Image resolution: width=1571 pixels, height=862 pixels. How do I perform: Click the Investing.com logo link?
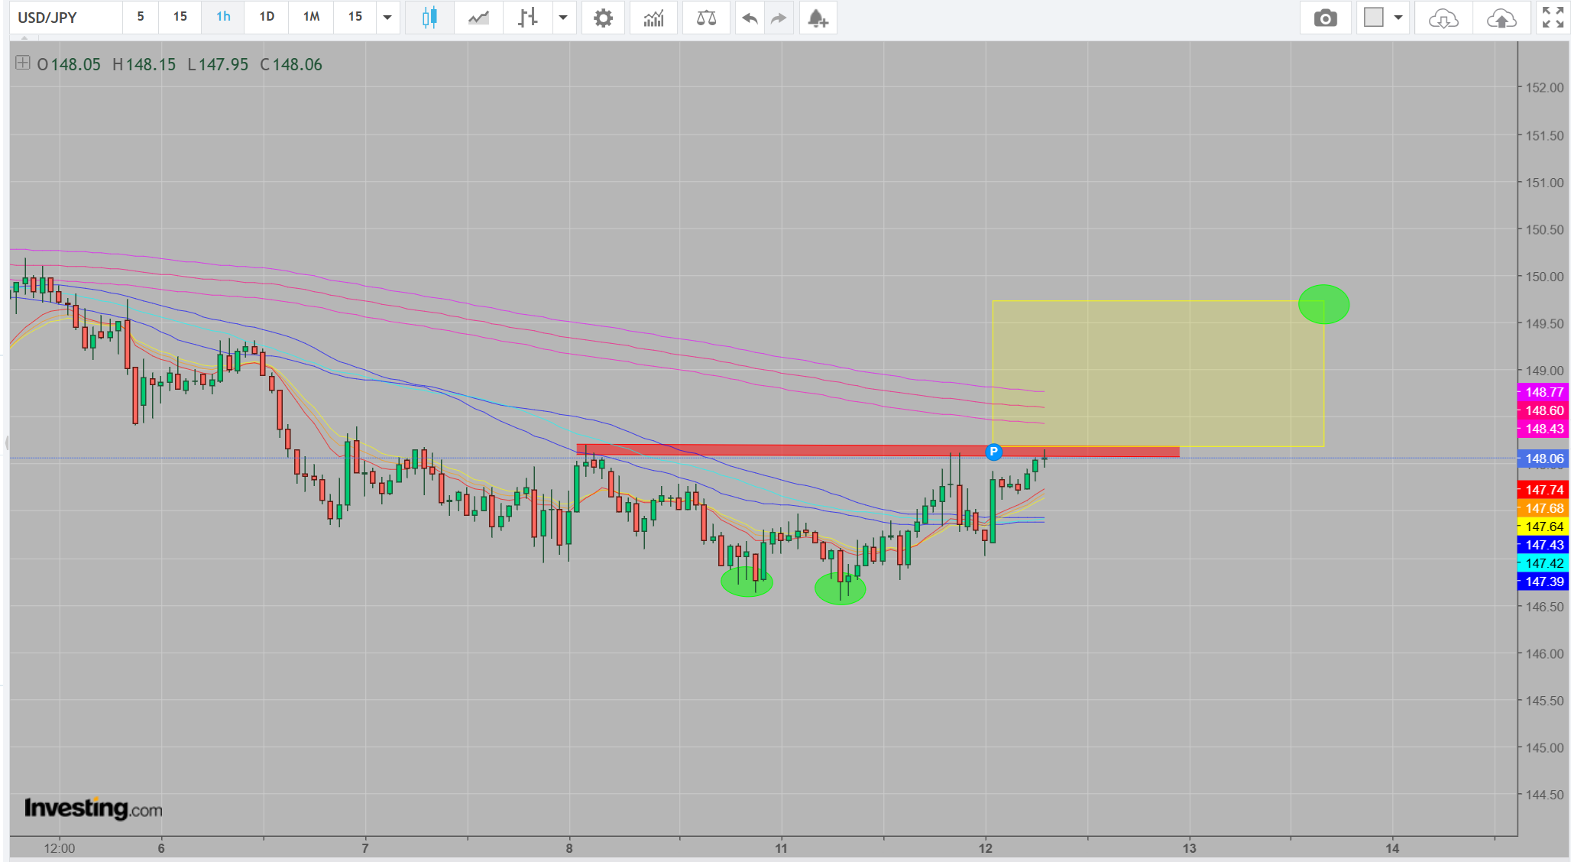point(93,808)
